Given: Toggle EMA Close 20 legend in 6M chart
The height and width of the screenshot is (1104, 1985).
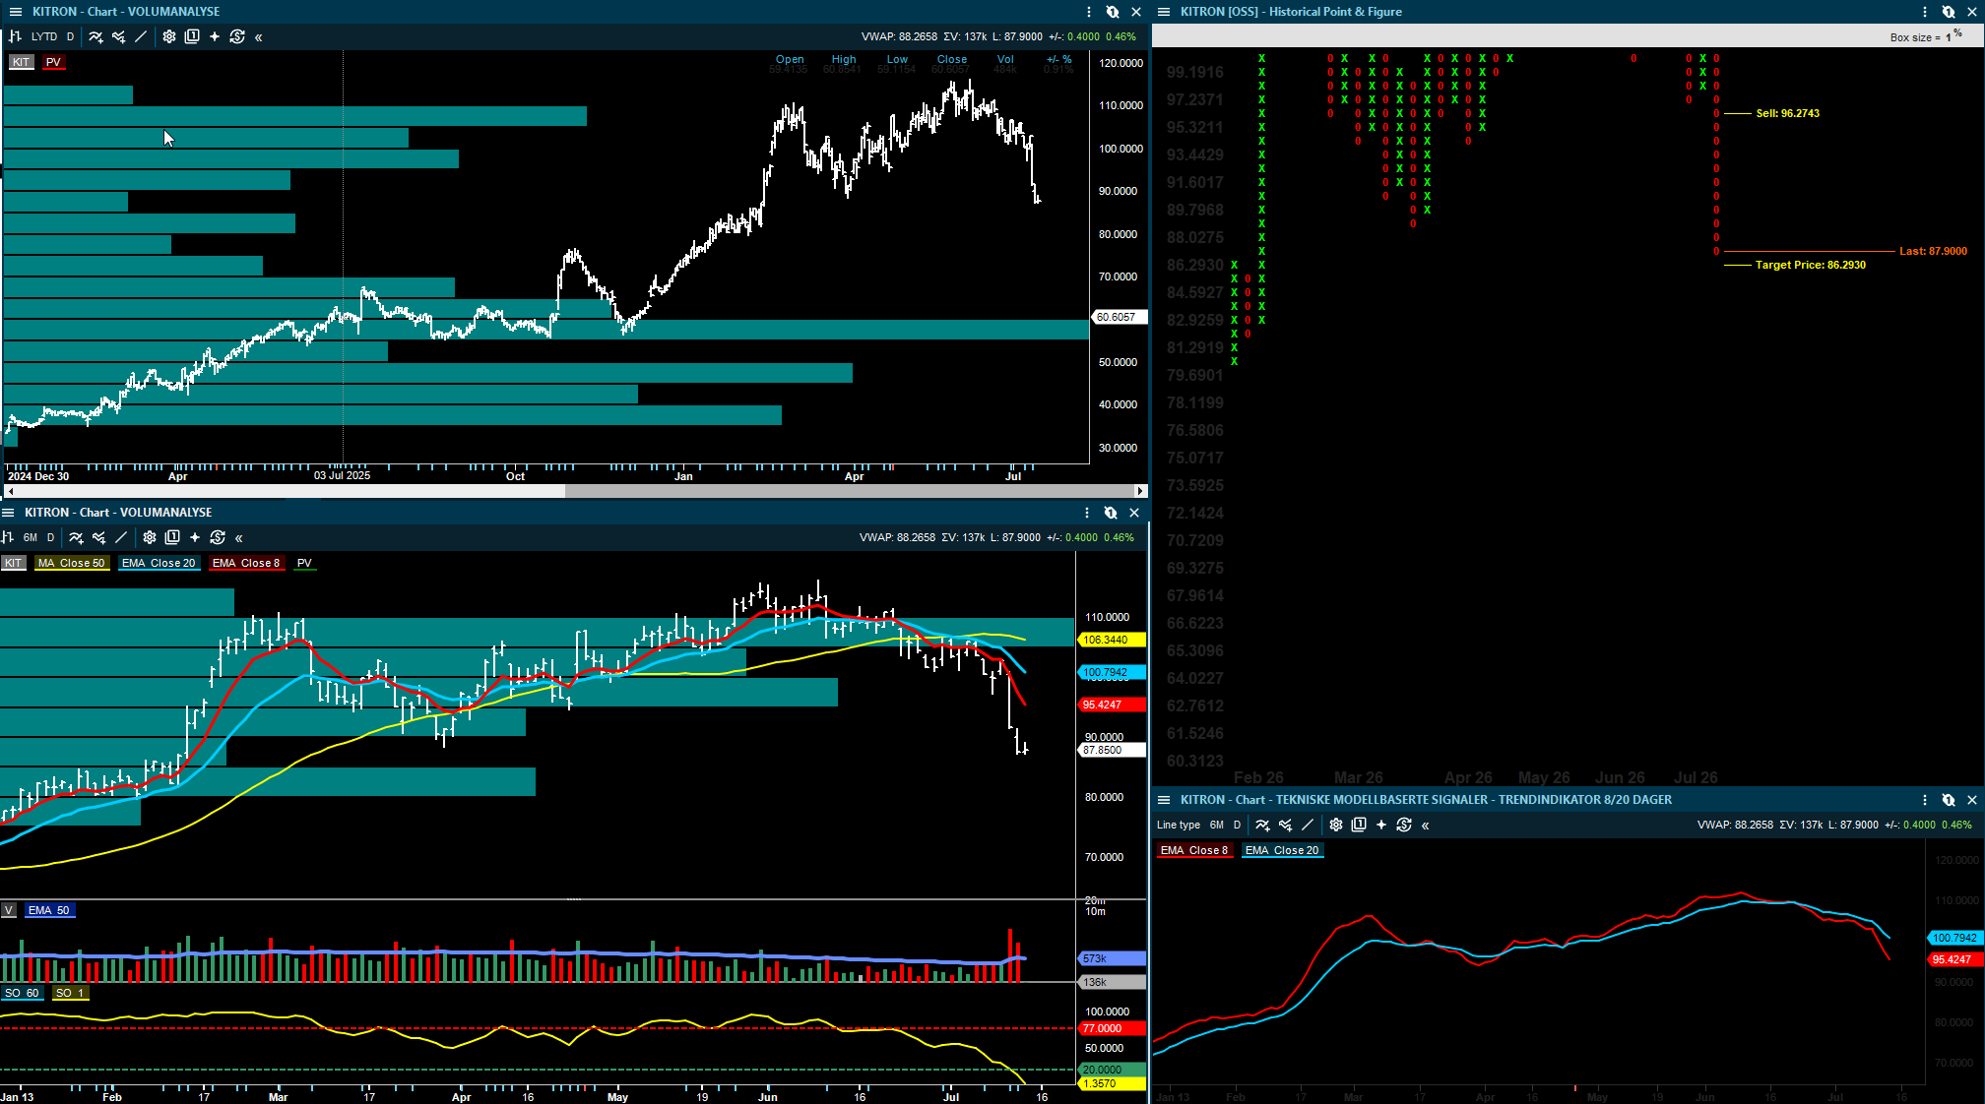Looking at the screenshot, I should click(159, 563).
